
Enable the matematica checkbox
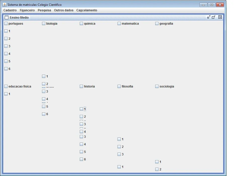(119, 23)
